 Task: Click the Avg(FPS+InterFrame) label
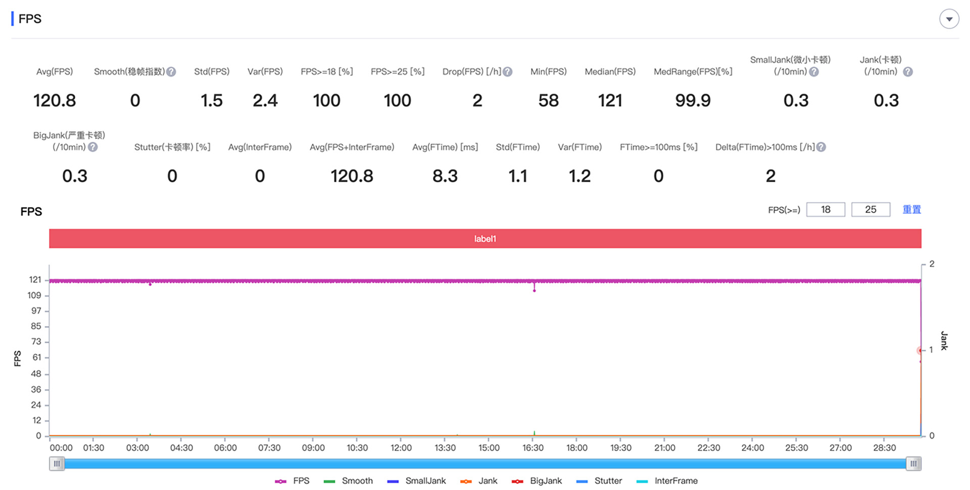point(352,147)
